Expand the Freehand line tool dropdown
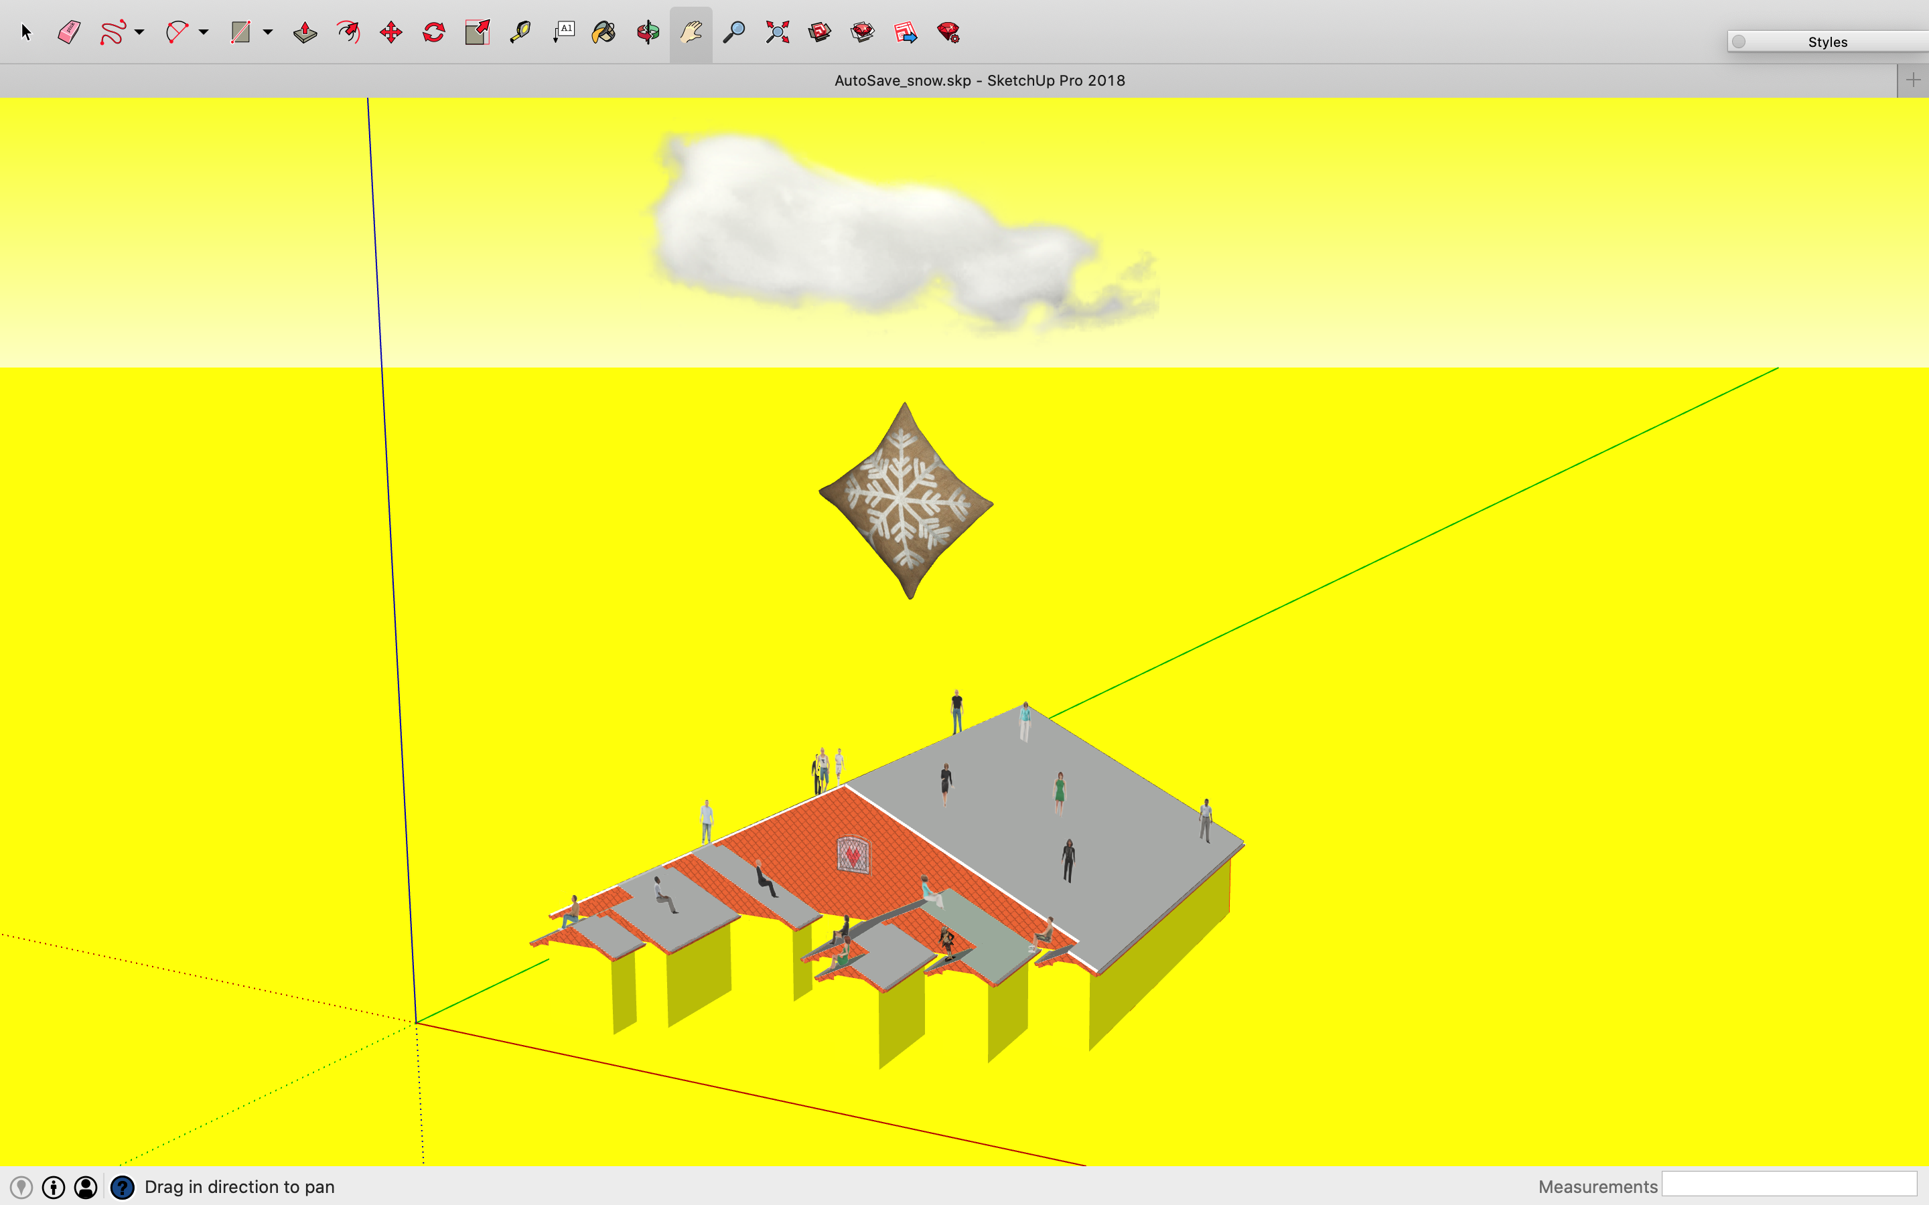1929x1205 pixels. [139, 33]
